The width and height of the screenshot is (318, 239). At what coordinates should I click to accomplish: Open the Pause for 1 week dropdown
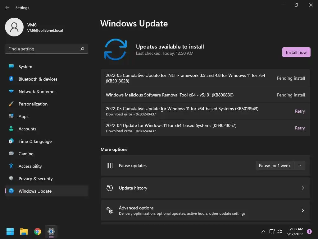(280, 166)
